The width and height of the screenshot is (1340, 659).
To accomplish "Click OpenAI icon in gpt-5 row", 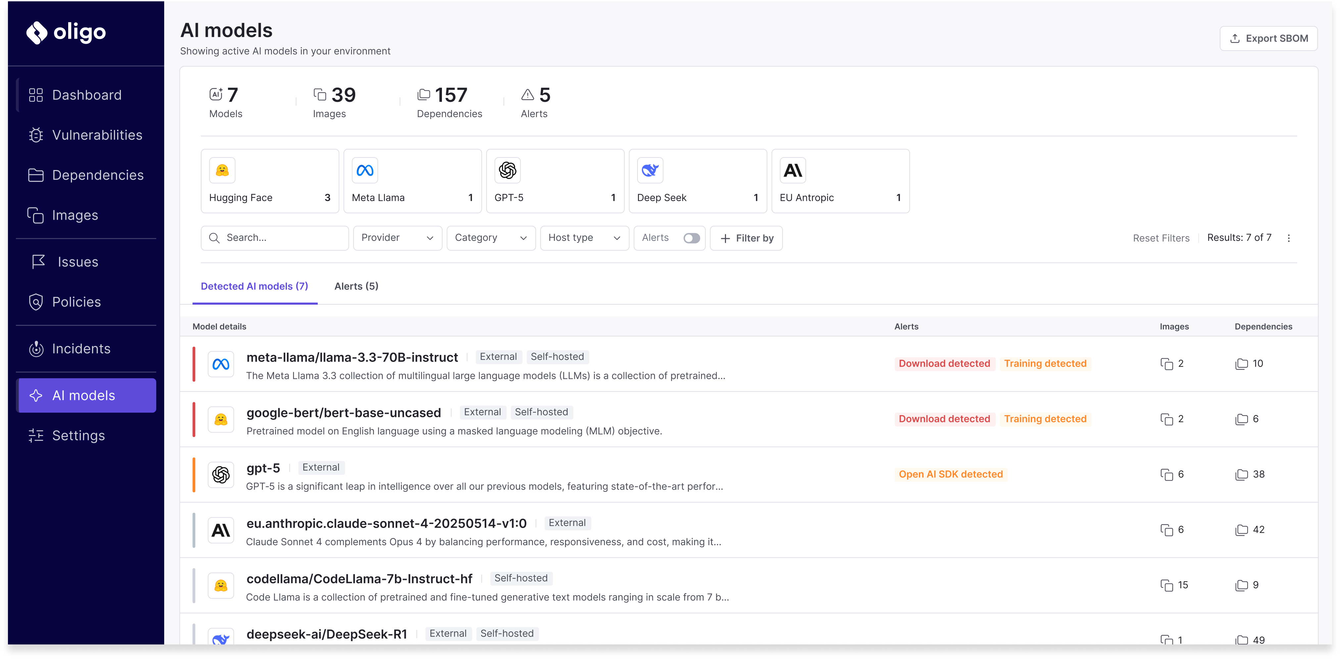I will point(221,474).
